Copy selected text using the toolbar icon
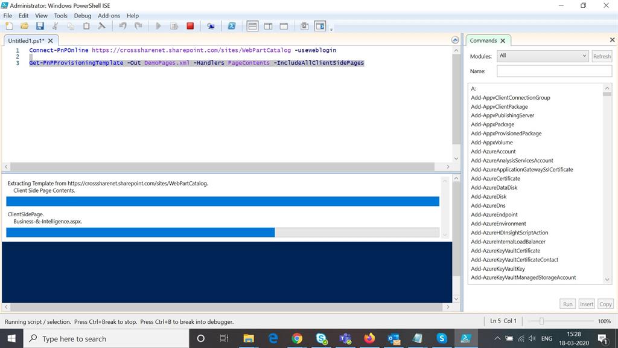618x348 pixels. click(x=71, y=26)
